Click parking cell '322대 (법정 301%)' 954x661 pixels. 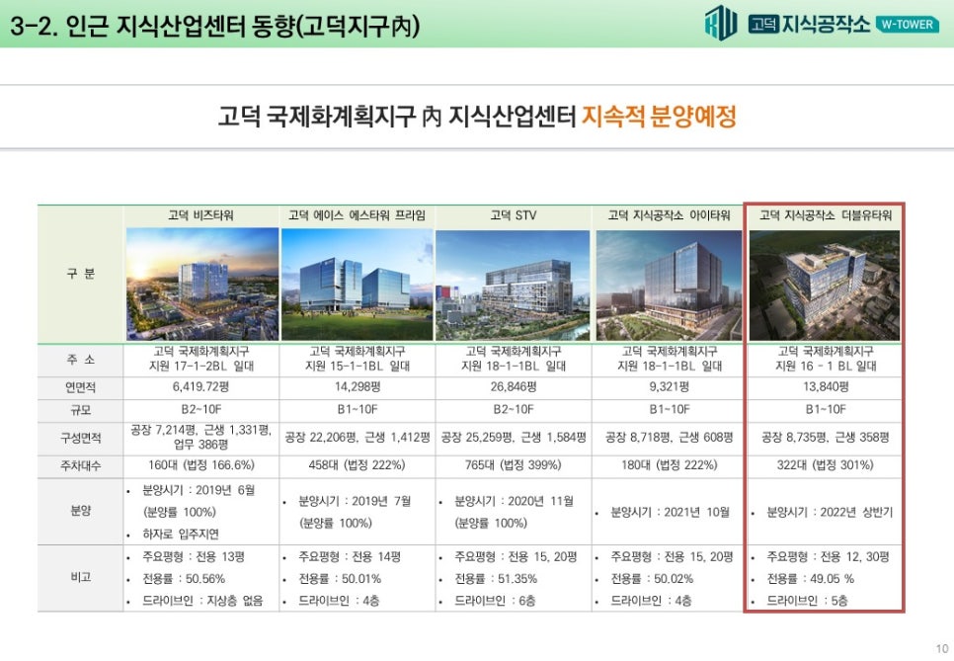(826, 465)
